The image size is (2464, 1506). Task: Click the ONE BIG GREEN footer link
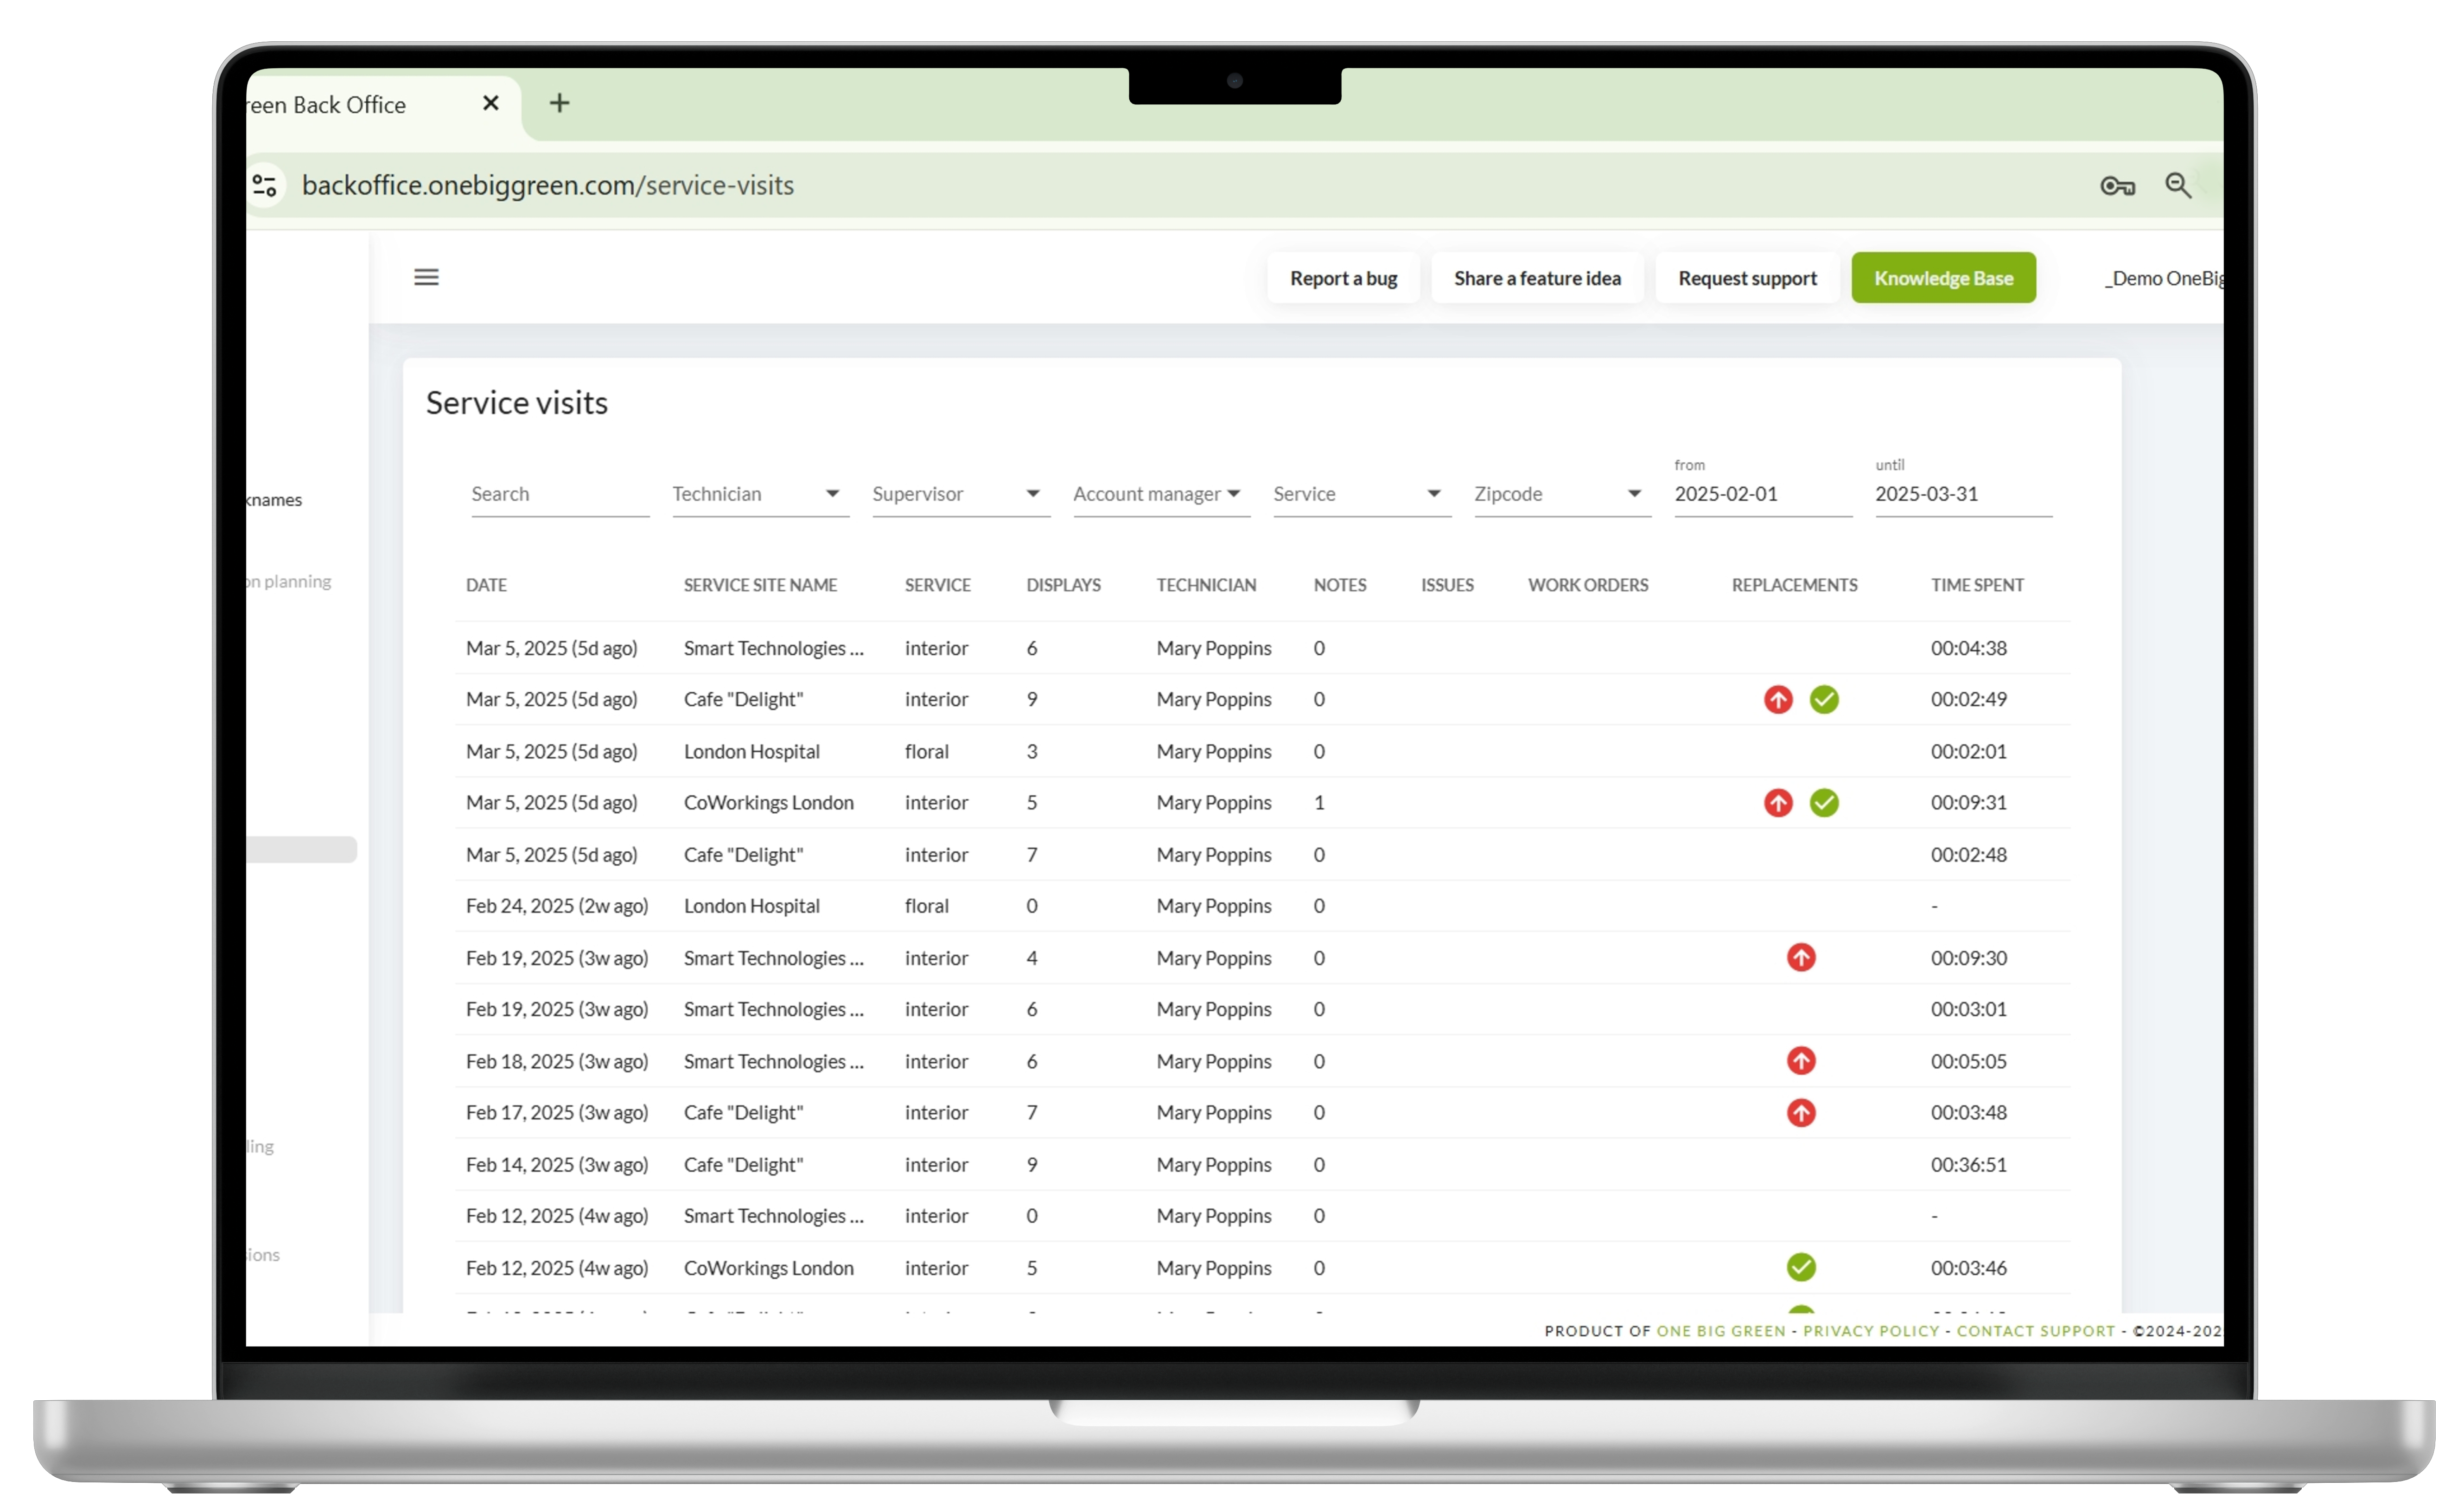[x=1720, y=1331]
